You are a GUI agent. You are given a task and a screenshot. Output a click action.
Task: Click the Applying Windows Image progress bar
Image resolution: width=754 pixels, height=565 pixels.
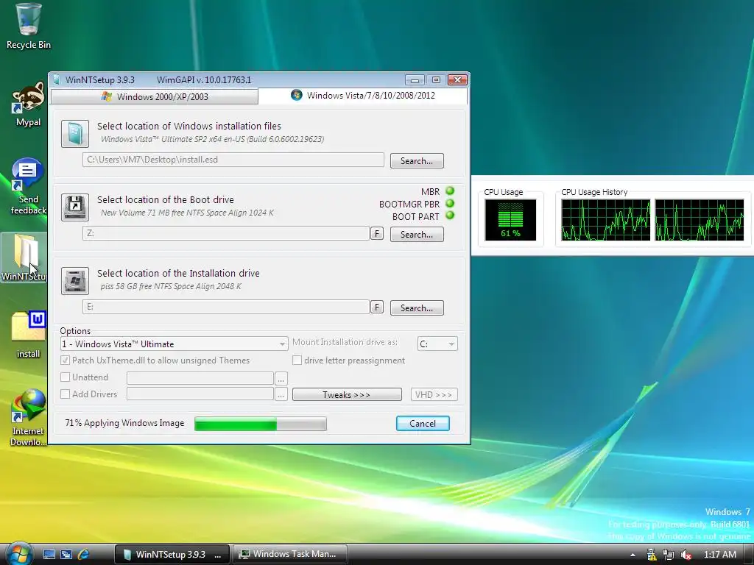click(x=261, y=424)
